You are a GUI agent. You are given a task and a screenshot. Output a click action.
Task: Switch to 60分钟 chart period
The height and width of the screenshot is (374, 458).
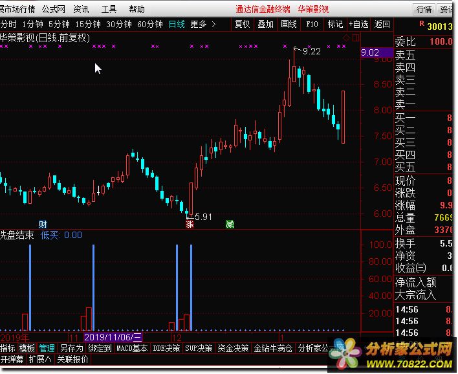(x=150, y=24)
